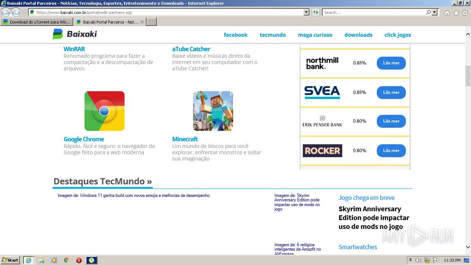Open the Destaques TecMundo » heading link

[x=103, y=181]
